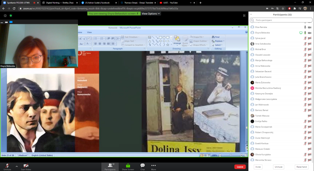Bookmark this page with the star icon

pyautogui.click(x=283, y=8)
